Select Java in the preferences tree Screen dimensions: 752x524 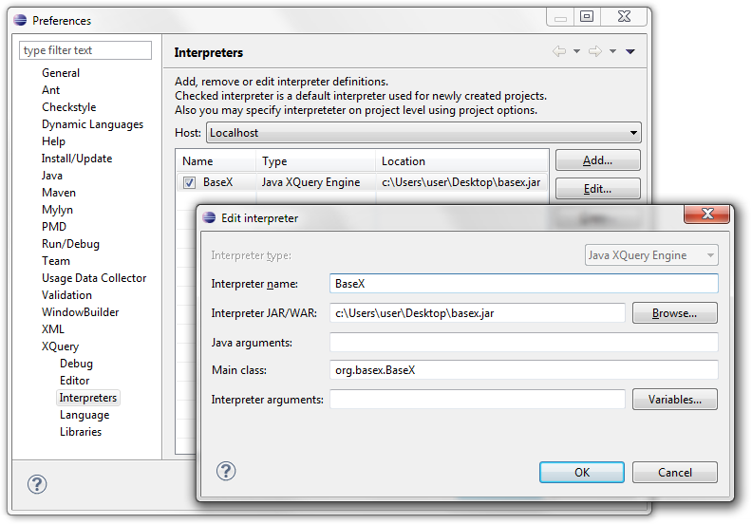[x=52, y=176]
